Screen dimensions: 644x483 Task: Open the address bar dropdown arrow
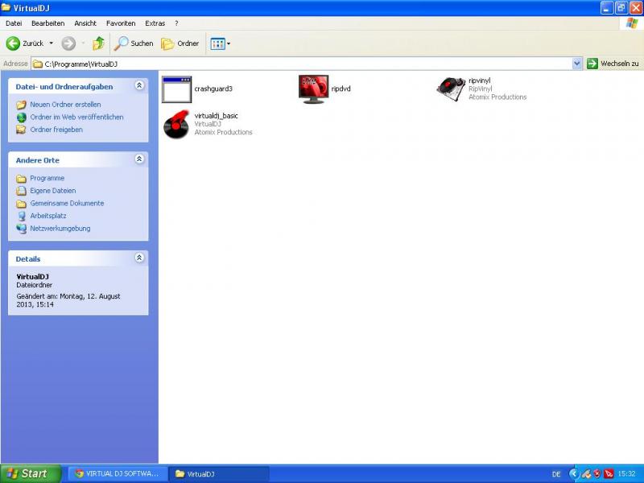(577, 64)
